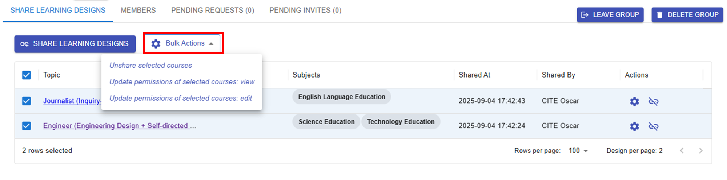Open the Engineer learning design link
Viewport: 727px width, 180px height.
click(116, 126)
